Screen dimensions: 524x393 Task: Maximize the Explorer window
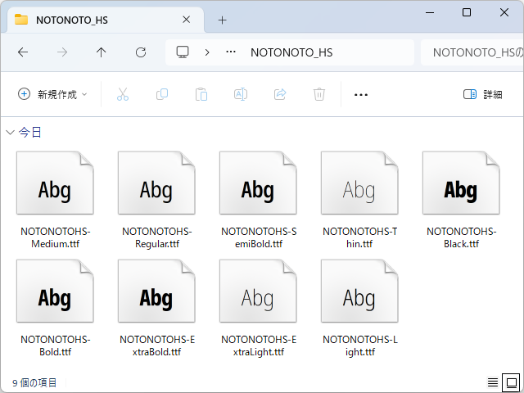tap(467, 13)
